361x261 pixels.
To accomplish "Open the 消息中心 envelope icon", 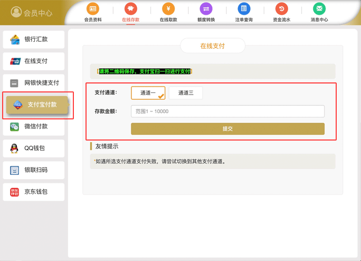I will [x=319, y=8].
